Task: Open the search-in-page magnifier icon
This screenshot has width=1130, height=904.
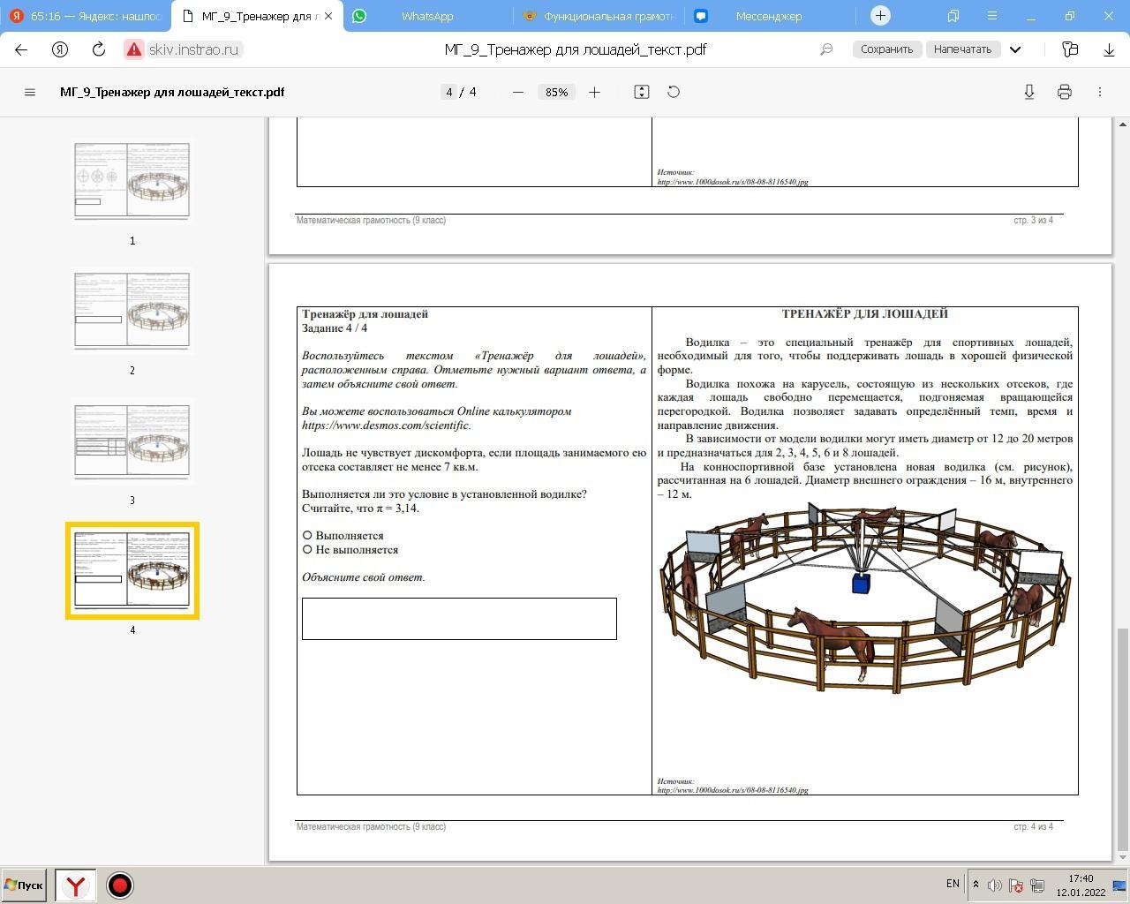Action: point(826,49)
